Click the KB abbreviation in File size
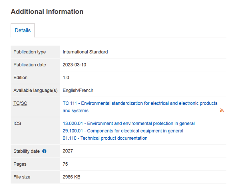247x189 pixels. coord(77,177)
